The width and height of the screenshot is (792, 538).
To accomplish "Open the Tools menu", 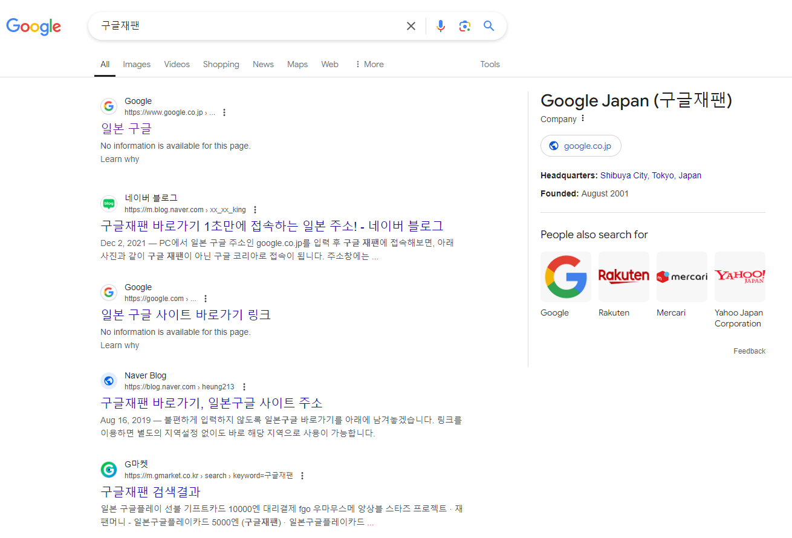I will (490, 64).
